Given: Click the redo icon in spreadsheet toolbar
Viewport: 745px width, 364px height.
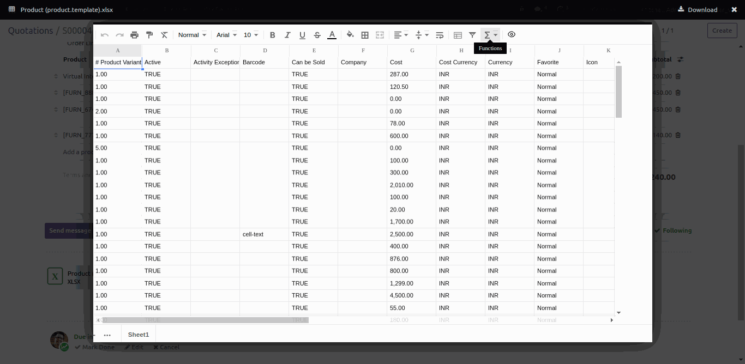Looking at the screenshot, I should click(119, 35).
